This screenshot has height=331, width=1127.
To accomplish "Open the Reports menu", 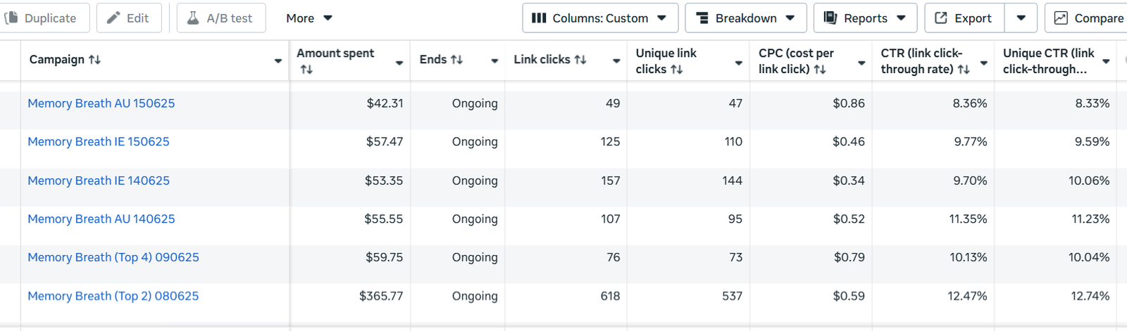I will (864, 18).
